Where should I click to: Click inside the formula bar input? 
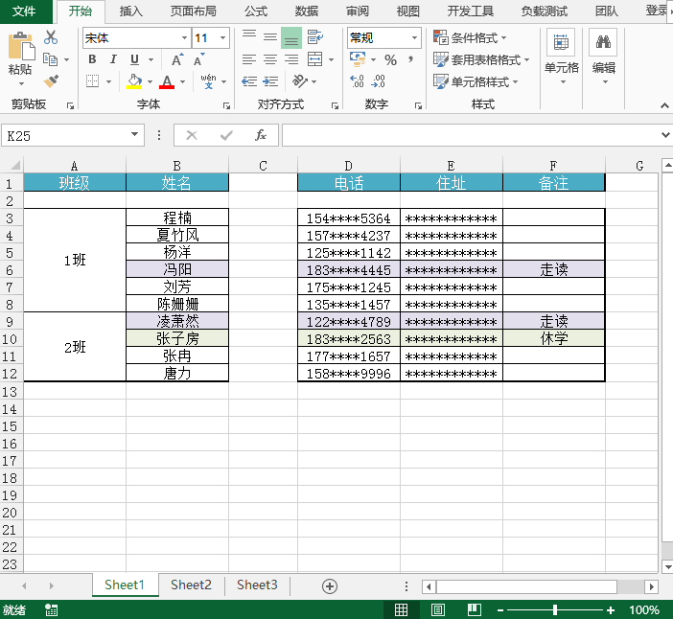pos(472,135)
